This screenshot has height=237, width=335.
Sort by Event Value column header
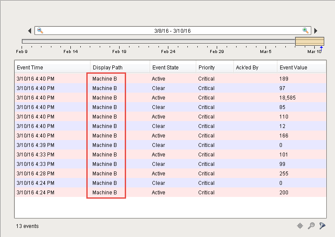[x=301, y=67]
